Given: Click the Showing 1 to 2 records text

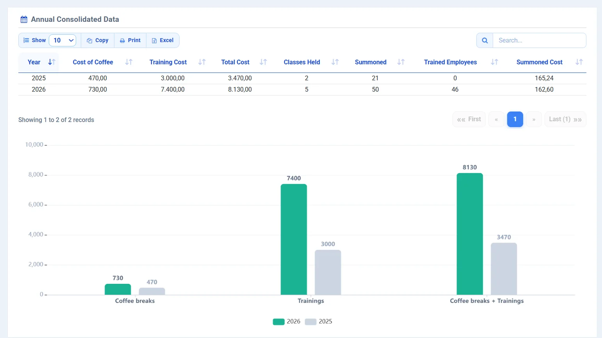Looking at the screenshot, I should click(x=56, y=120).
